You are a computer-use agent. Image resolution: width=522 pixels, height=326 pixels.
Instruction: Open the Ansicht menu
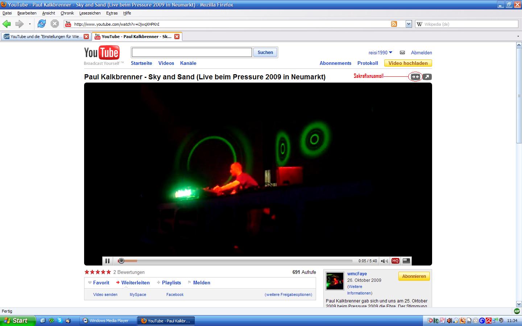[49, 13]
